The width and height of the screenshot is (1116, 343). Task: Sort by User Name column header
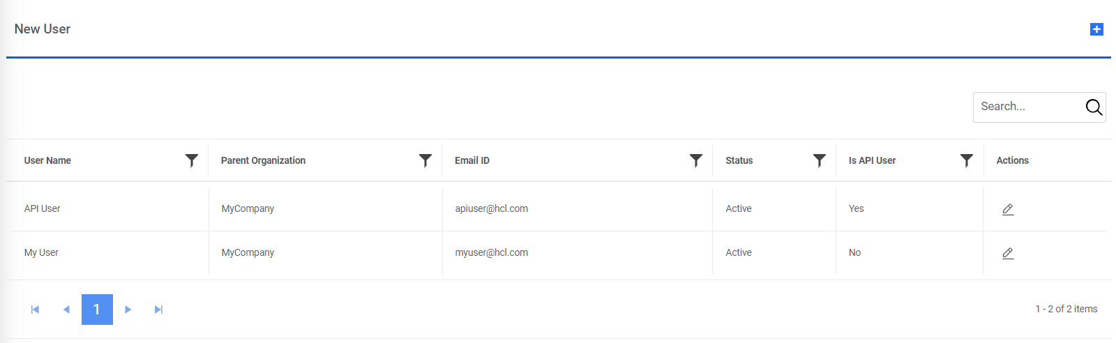tap(47, 160)
